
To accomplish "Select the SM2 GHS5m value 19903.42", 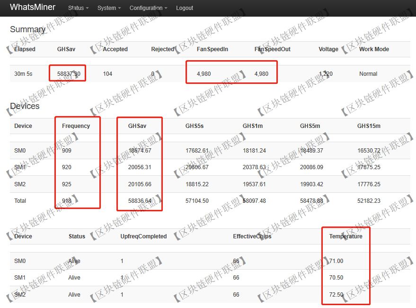I will coord(311,184).
